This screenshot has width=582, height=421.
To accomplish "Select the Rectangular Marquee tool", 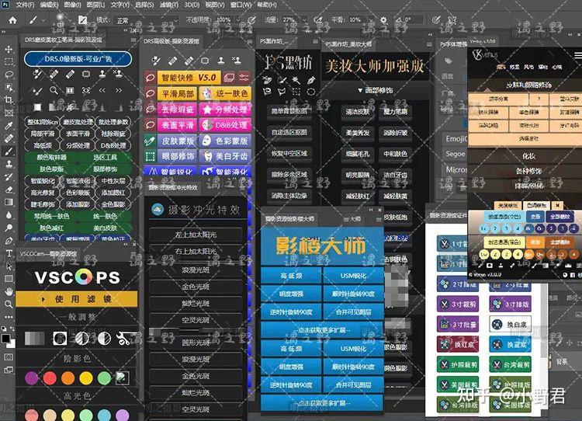I will point(9,61).
